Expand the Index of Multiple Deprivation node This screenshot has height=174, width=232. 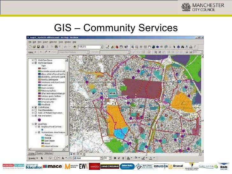coord(33,113)
